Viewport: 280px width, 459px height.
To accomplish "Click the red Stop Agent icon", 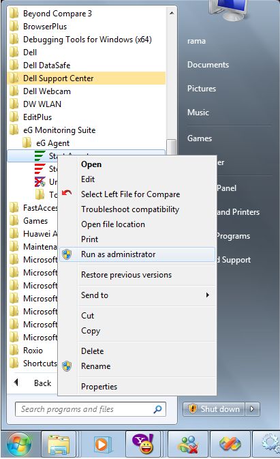I will [40, 168].
